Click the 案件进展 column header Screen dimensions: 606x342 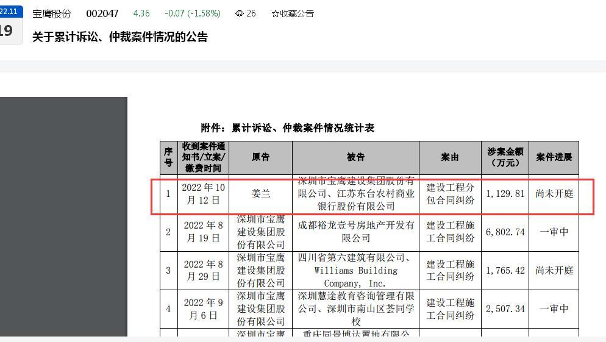point(554,157)
